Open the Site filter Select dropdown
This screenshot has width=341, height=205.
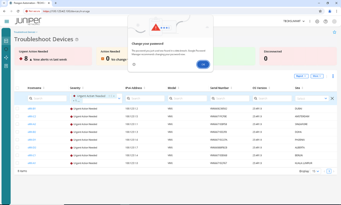pos(312,98)
